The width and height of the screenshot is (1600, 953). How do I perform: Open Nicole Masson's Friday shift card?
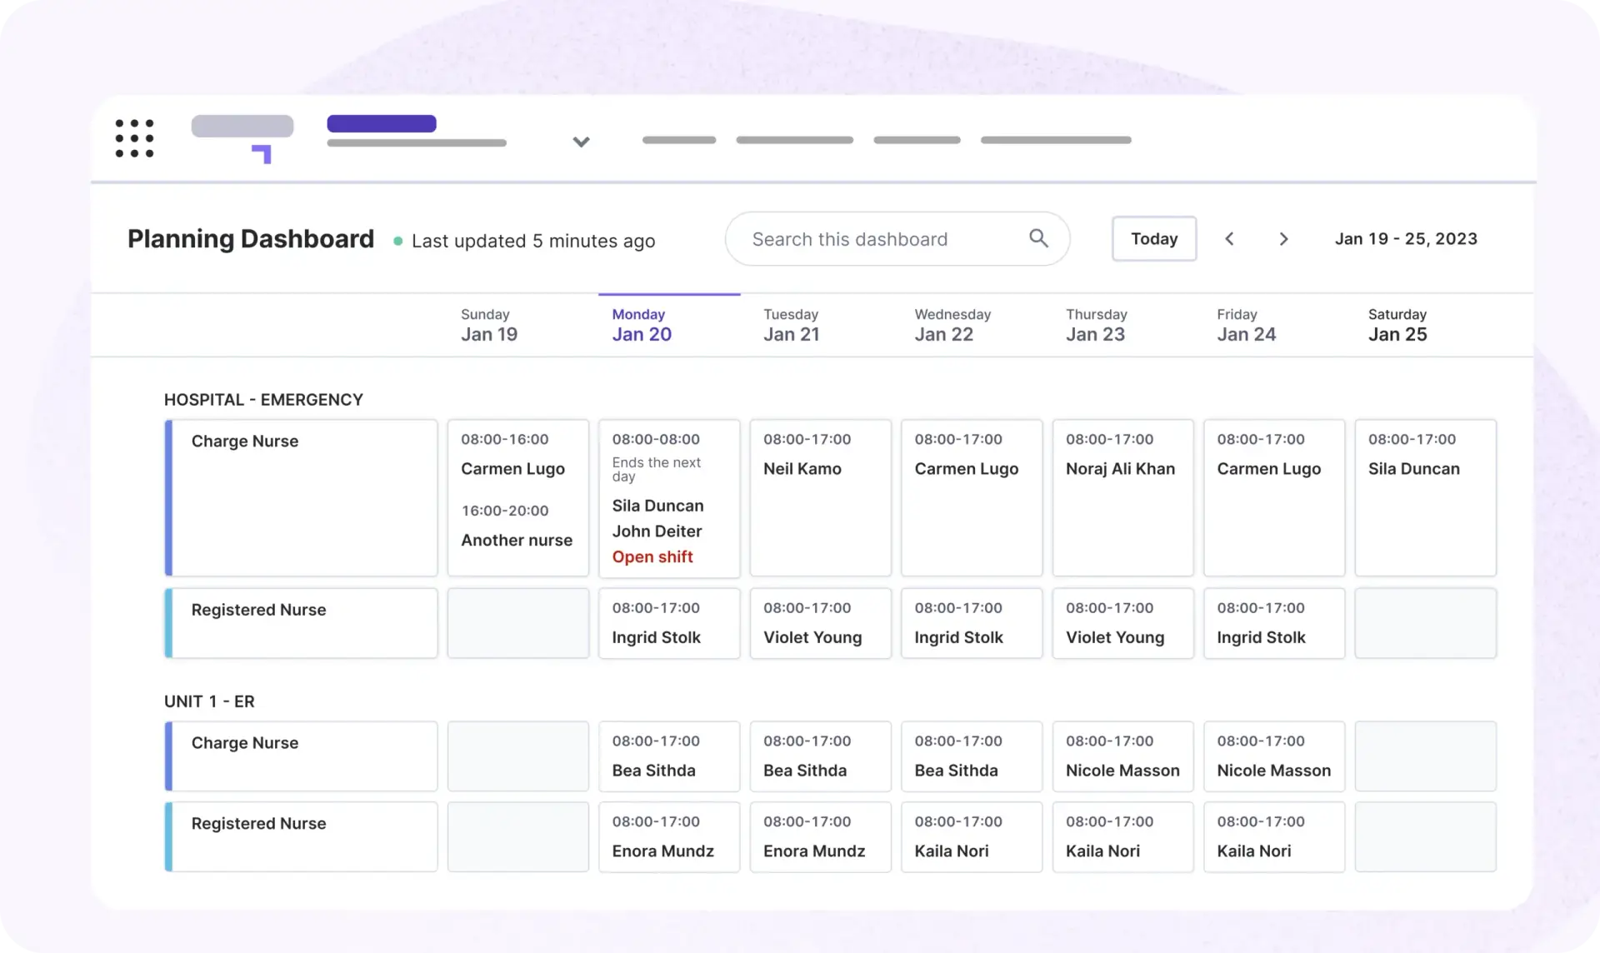point(1273,756)
